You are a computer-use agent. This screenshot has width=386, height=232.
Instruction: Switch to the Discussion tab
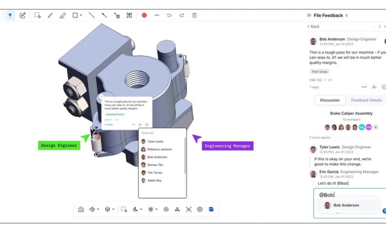330,100
